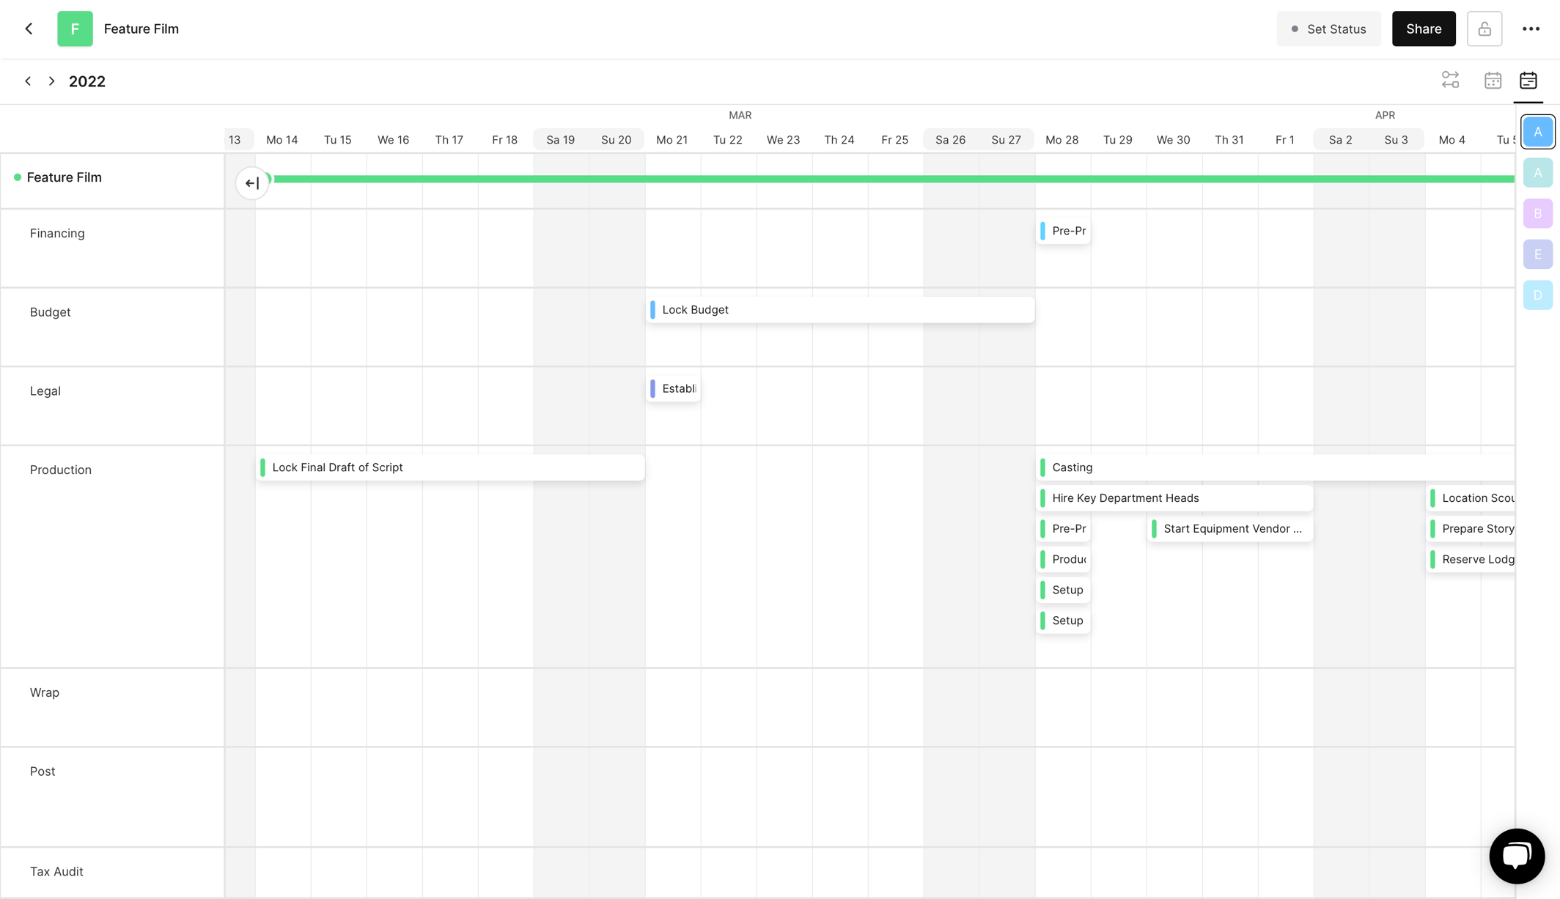Click the status dot next to Feature Film
Screen dimensions: 1560x899
(x=16, y=177)
